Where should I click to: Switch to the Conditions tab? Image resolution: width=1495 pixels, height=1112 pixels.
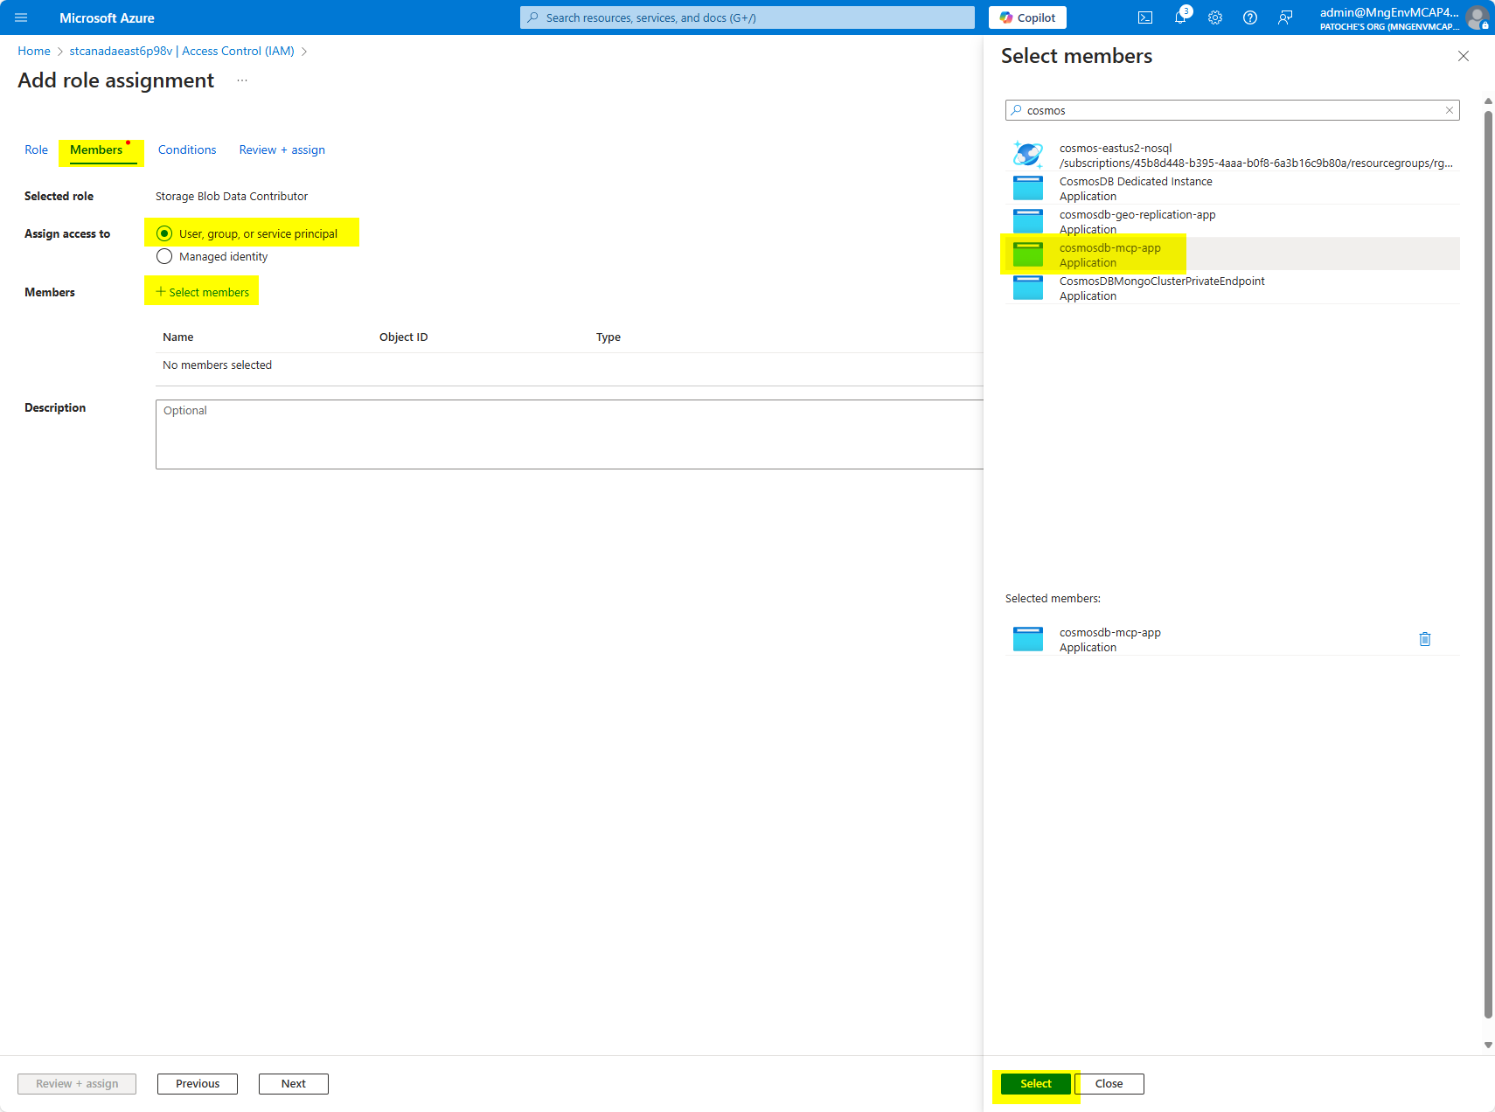pos(187,149)
